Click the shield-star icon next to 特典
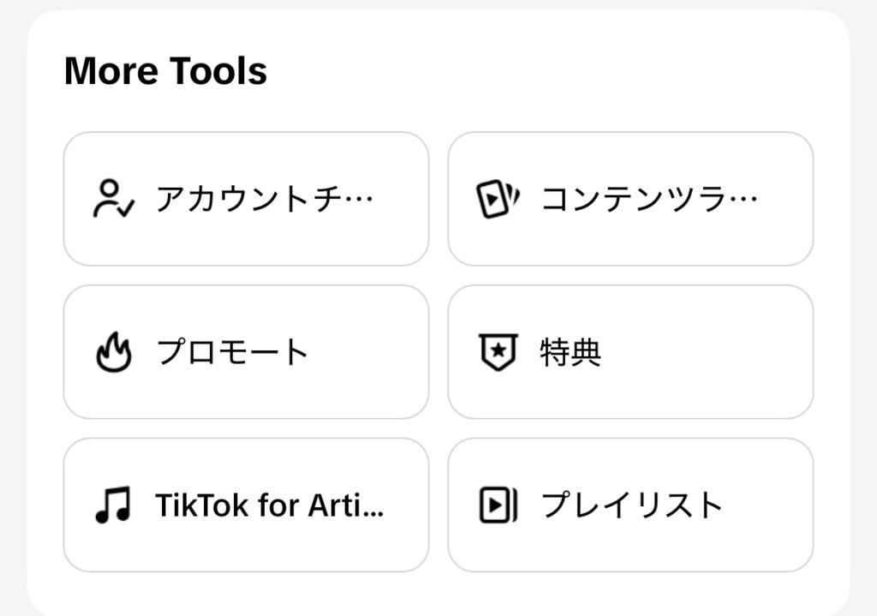The height and width of the screenshot is (616, 877). (x=497, y=350)
